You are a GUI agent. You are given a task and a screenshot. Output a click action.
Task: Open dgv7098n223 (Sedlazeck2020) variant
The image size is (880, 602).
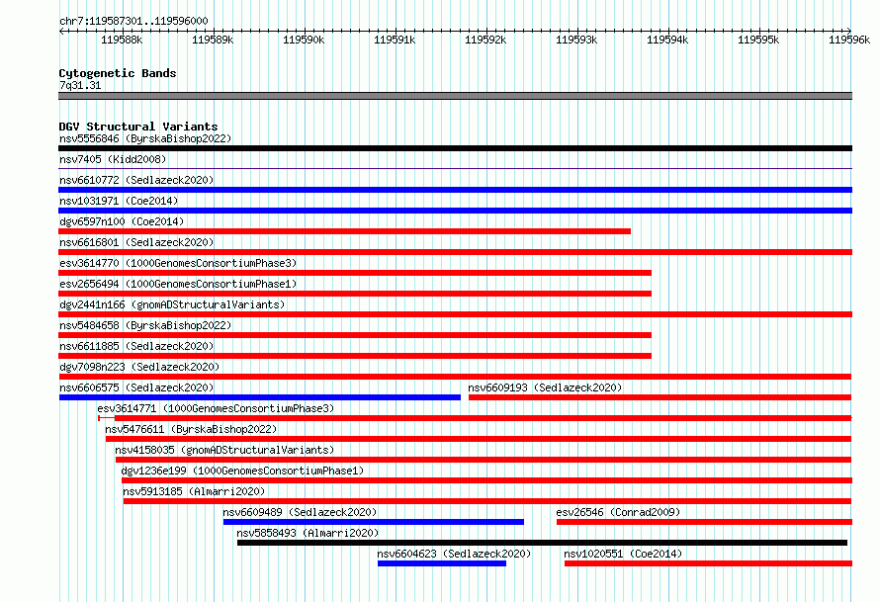pos(139,367)
